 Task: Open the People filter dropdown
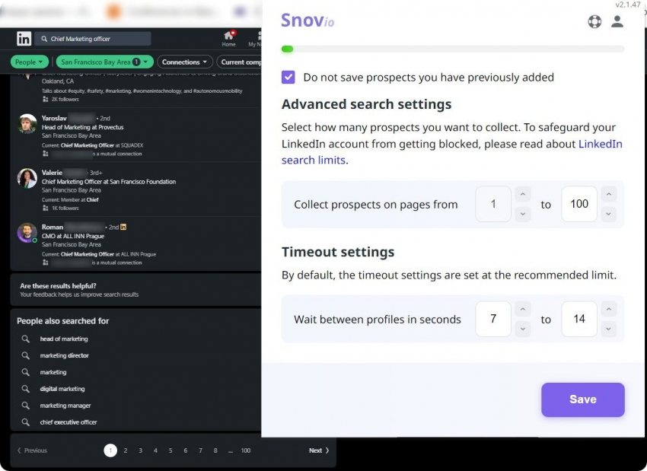[29, 62]
